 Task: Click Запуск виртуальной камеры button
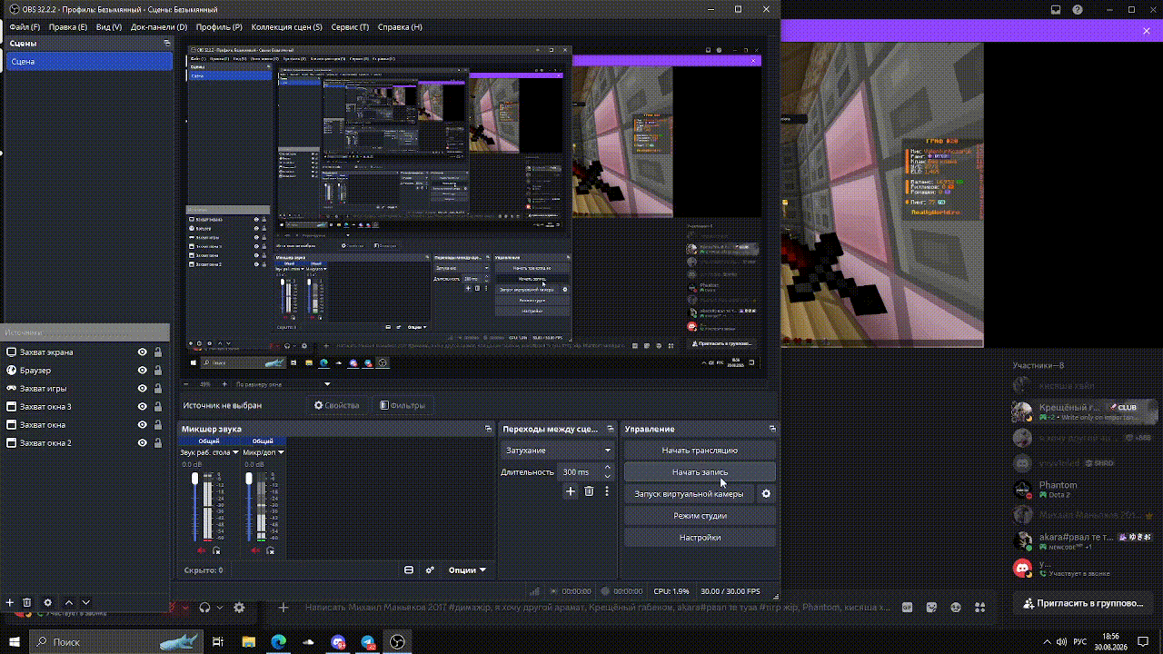coord(689,494)
